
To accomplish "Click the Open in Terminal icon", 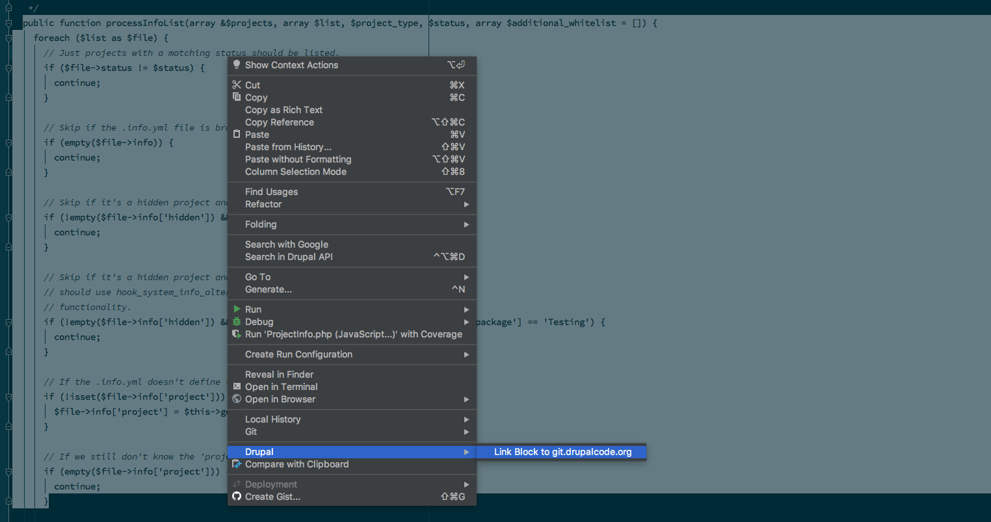I will pos(237,387).
